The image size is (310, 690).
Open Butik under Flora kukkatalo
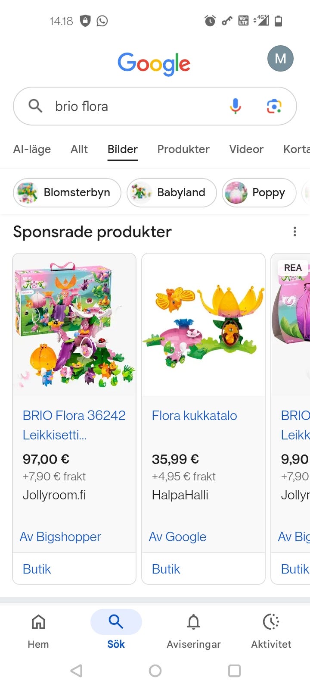(x=166, y=569)
